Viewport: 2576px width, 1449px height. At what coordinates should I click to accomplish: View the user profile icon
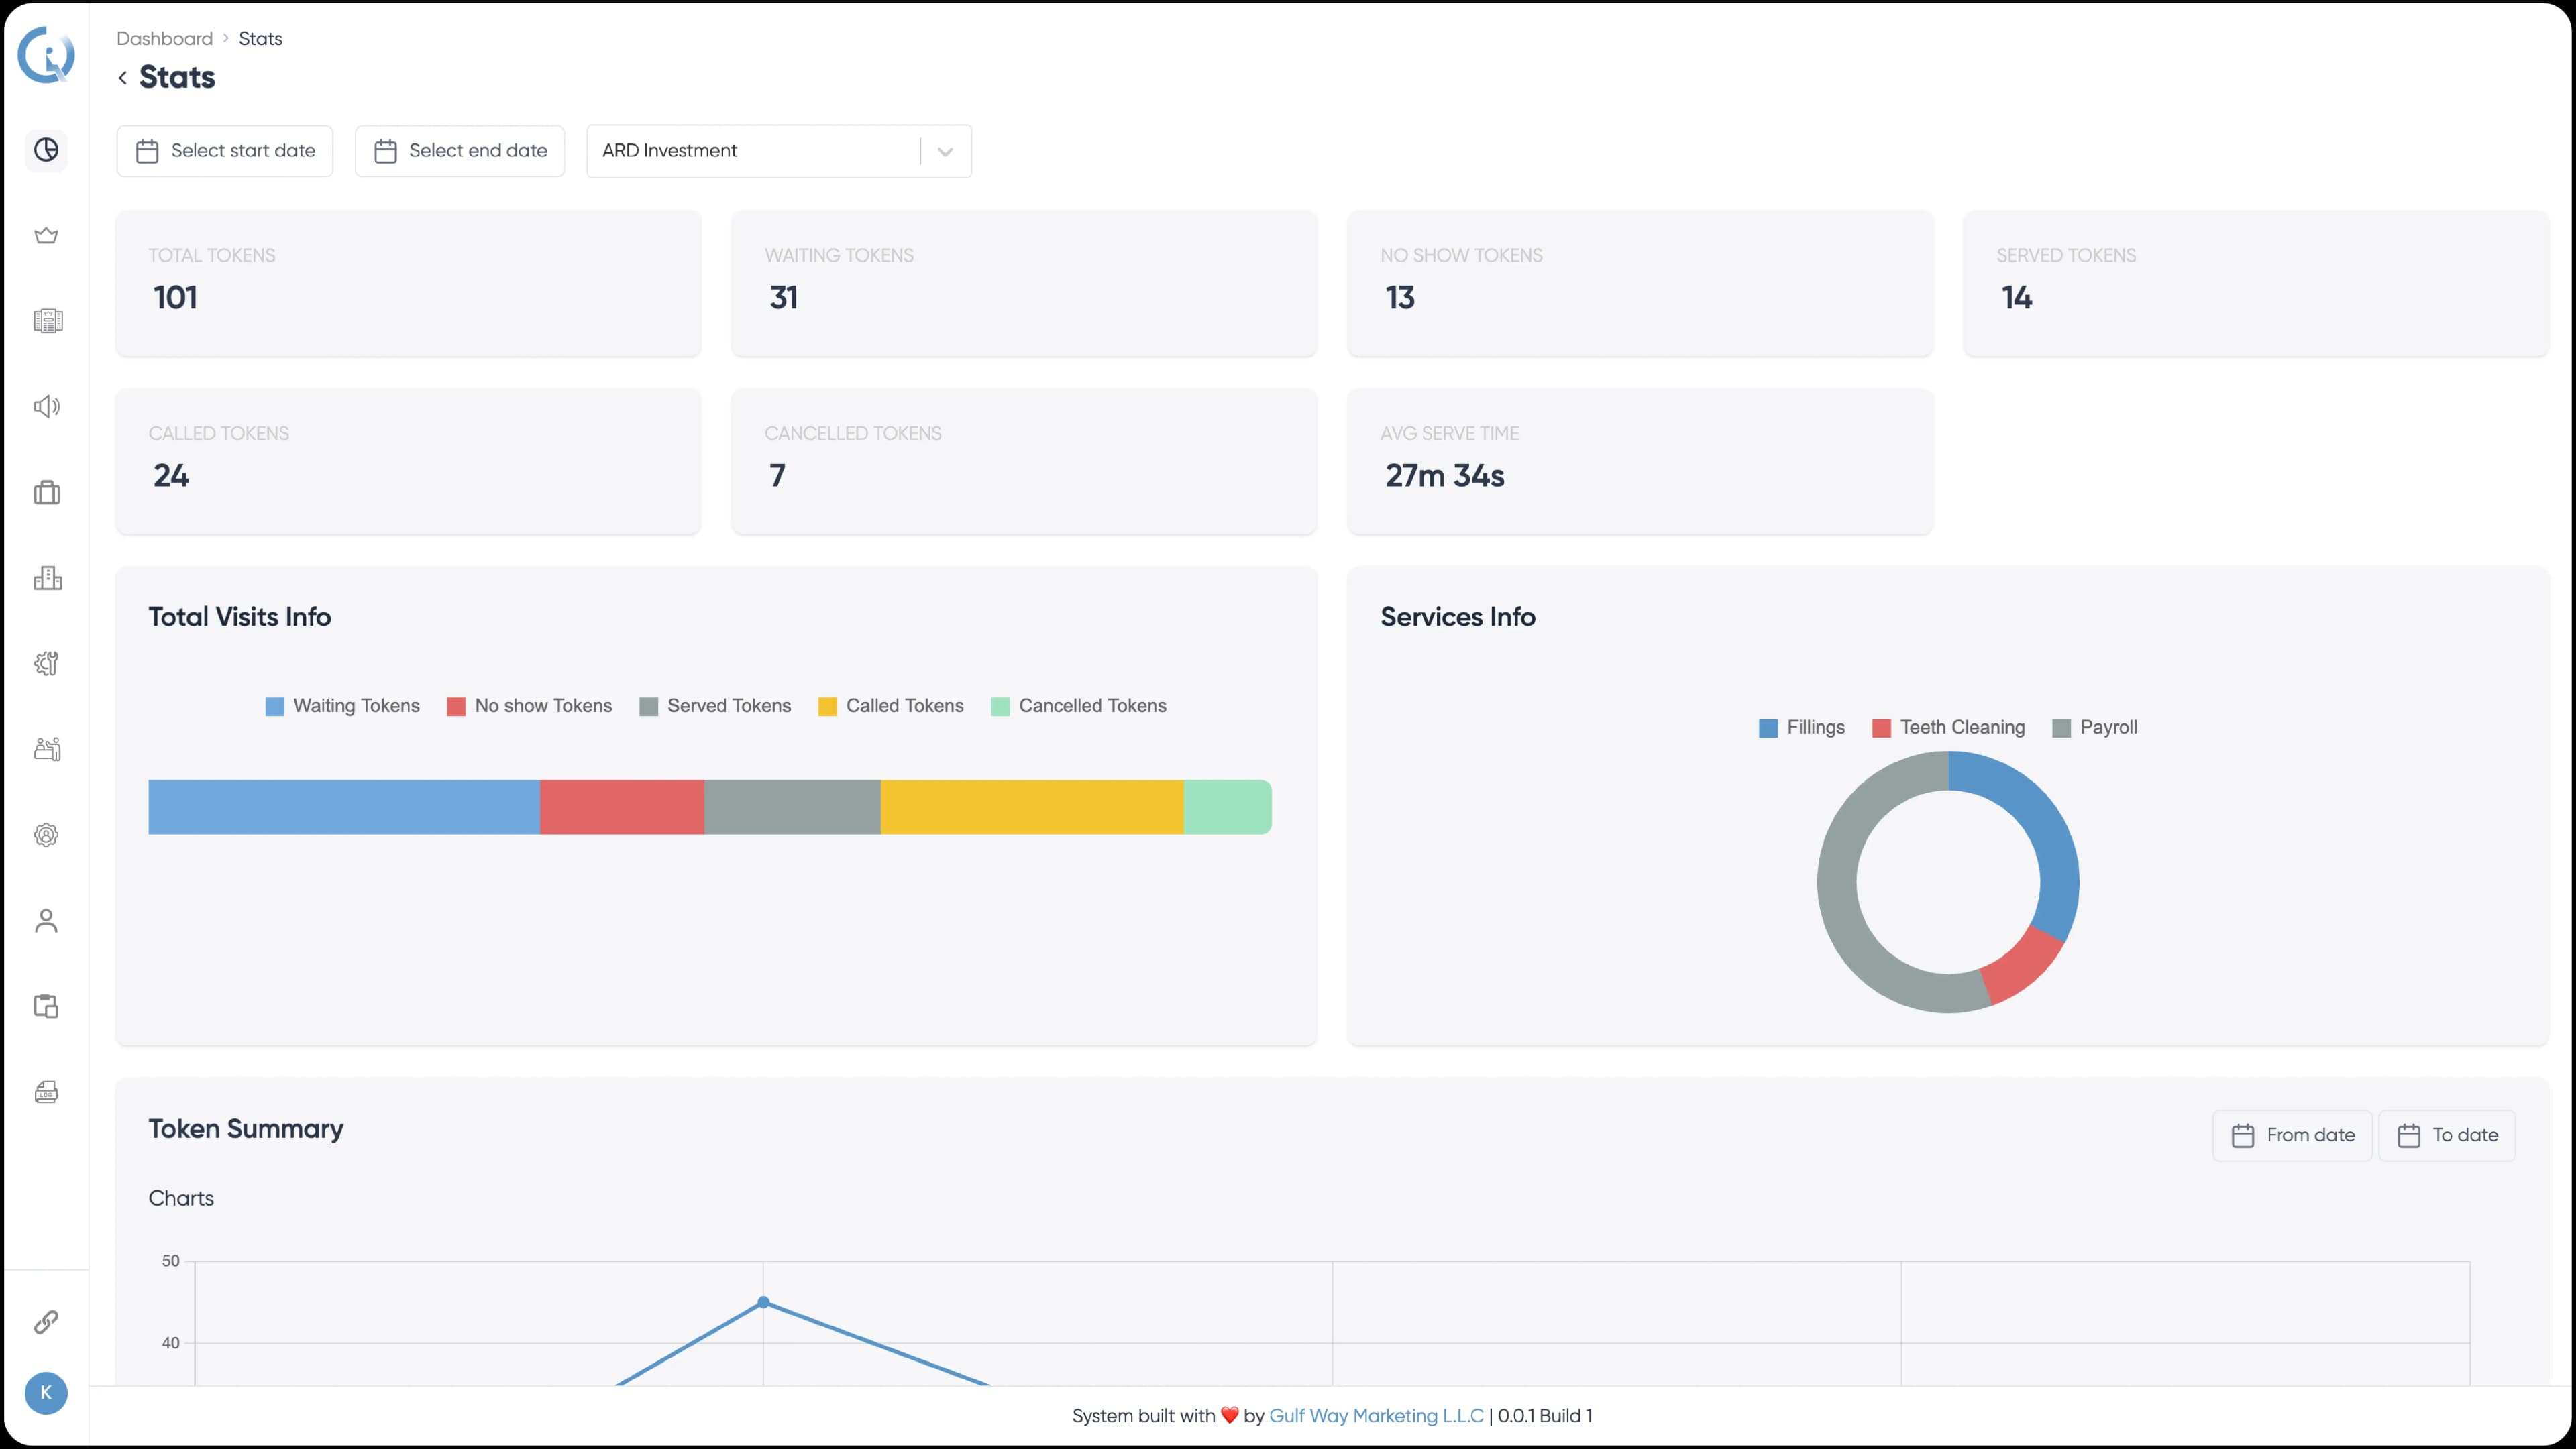tap(47, 921)
